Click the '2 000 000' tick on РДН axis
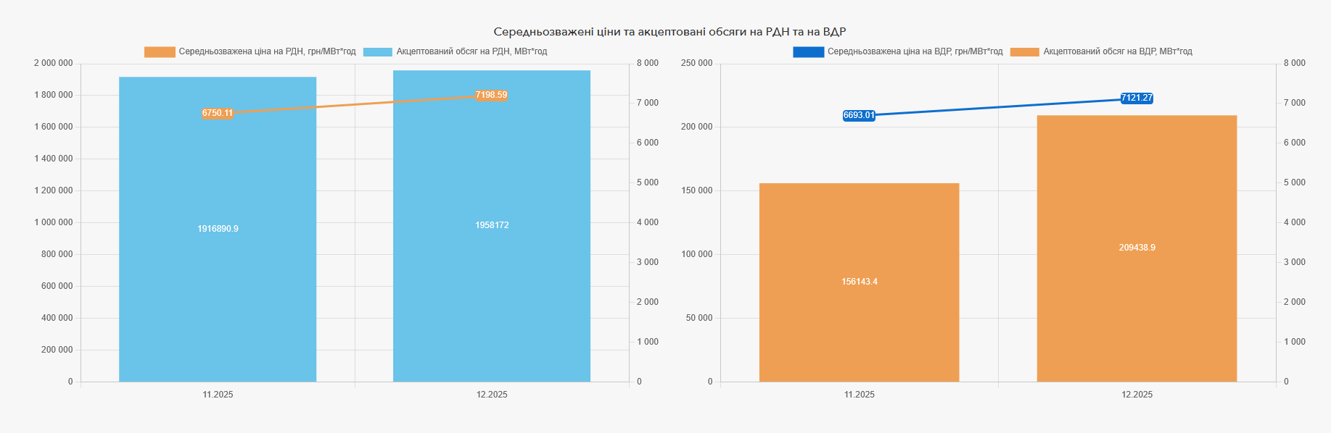Viewport: 1331px width, 433px height. (53, 64)
